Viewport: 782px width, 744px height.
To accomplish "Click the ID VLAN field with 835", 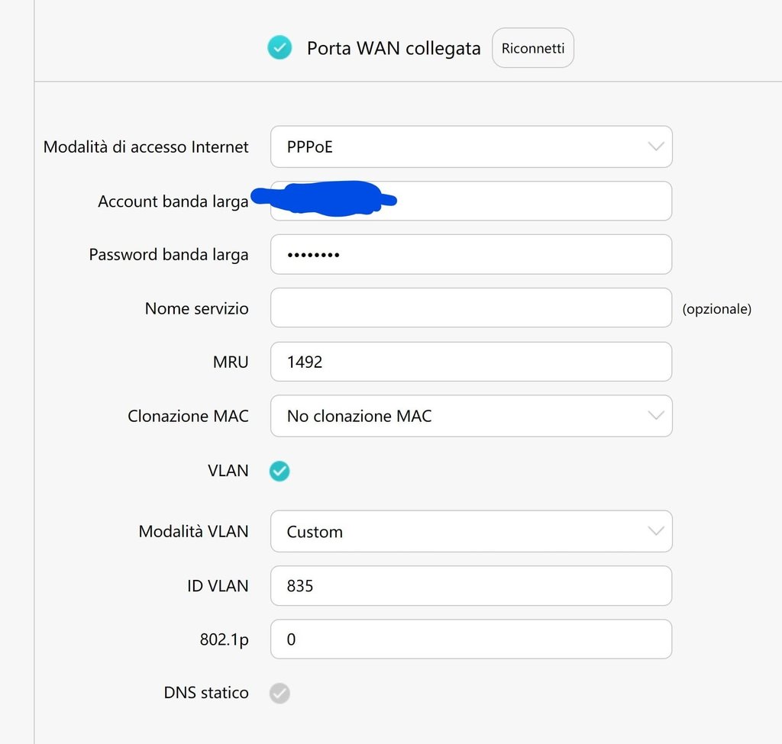I will pos(470,585).
